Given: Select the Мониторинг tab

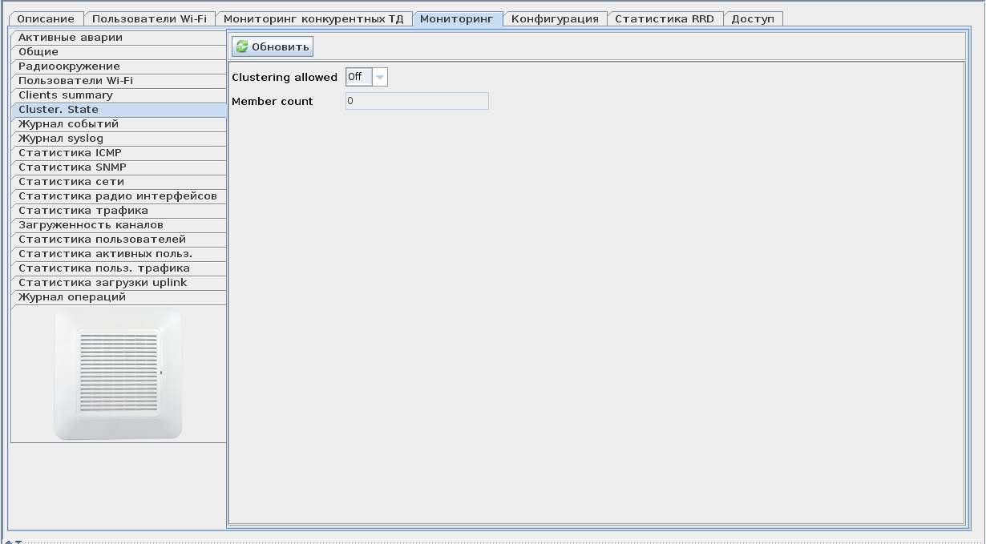Looking at the screenshot, I should (x=457, y=18).
